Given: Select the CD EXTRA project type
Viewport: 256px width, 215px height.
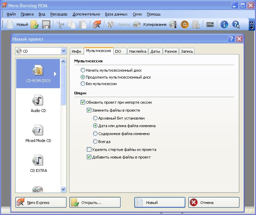Looking at the screenshot, I should (38, 164).
